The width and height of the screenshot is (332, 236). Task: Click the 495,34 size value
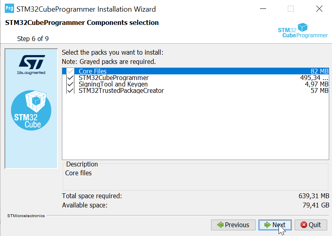pos(314,78)
